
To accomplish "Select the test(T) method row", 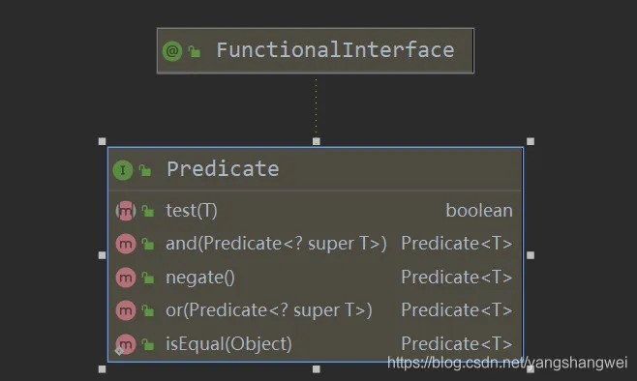I will (316, 211).
